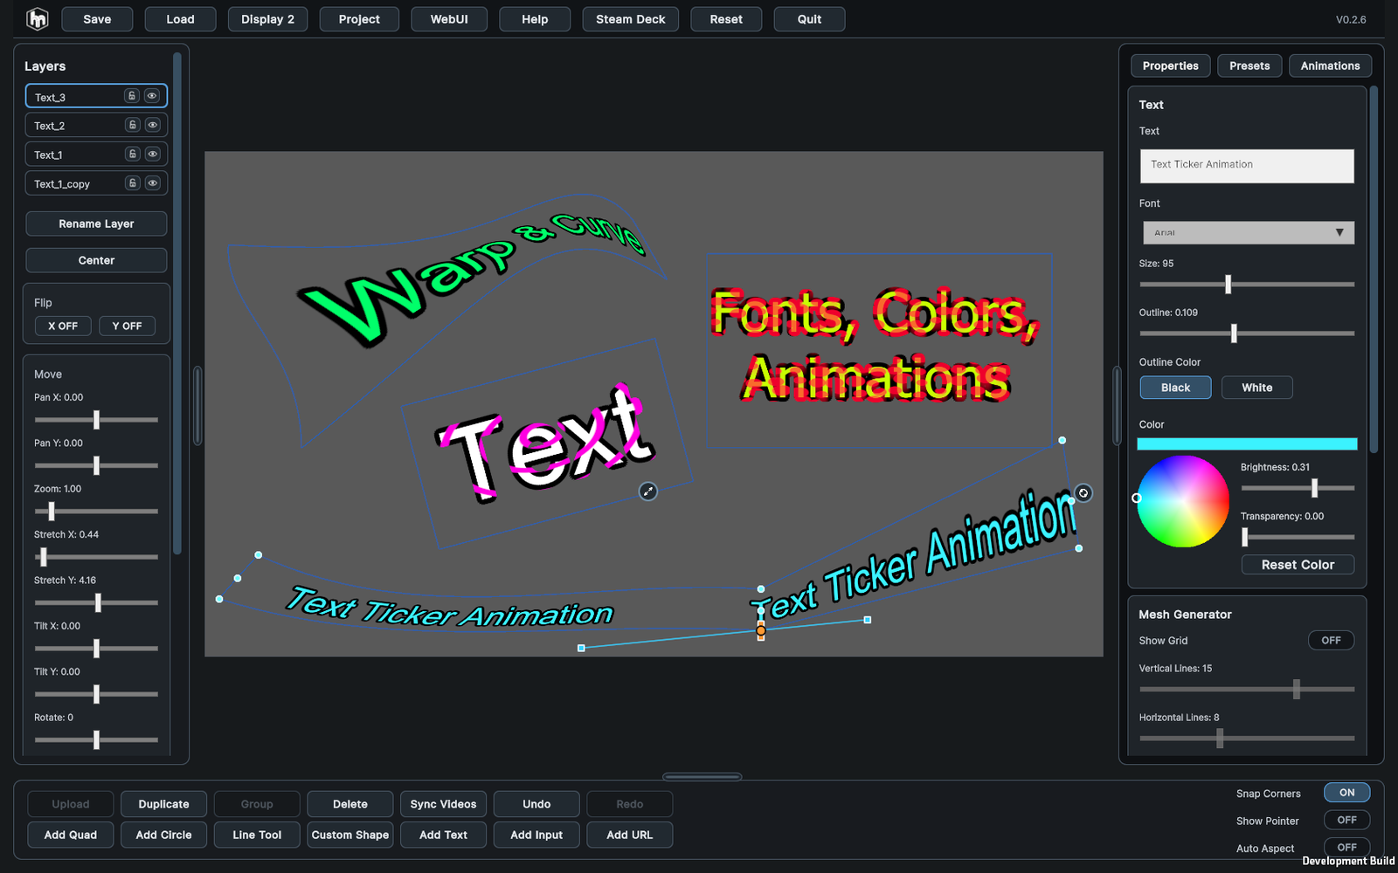The image size is (1398, 873).
Task: Create a Custom Shape
Action: [349, 835]
